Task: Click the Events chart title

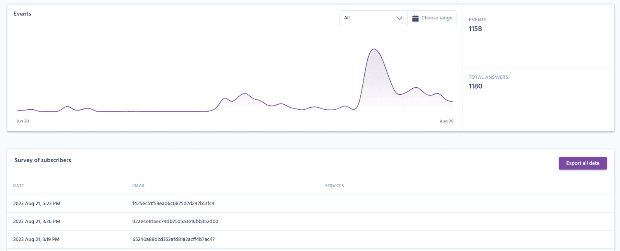Action: [x=22, y=14]
